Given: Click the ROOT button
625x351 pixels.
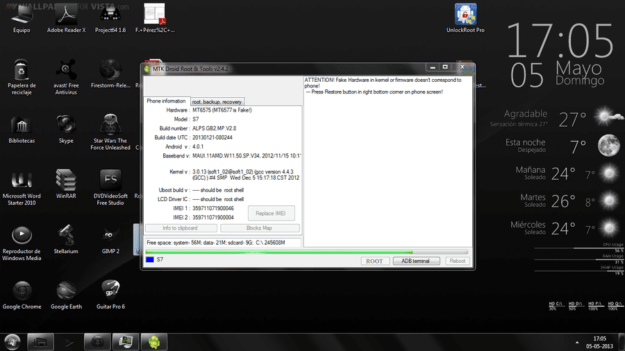Looking at the screenshot, I should (375, 261).
